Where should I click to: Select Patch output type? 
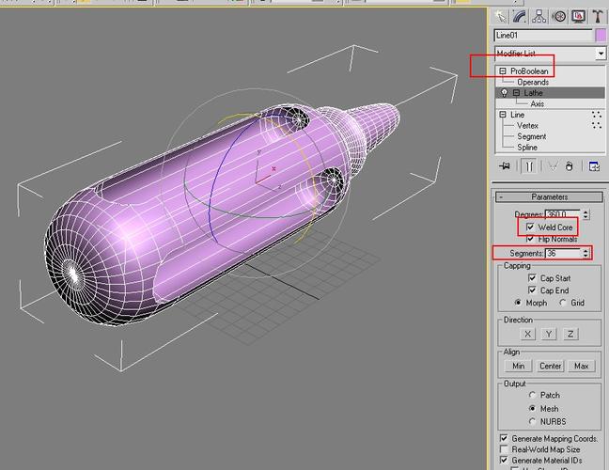click(x=533, y=395)
